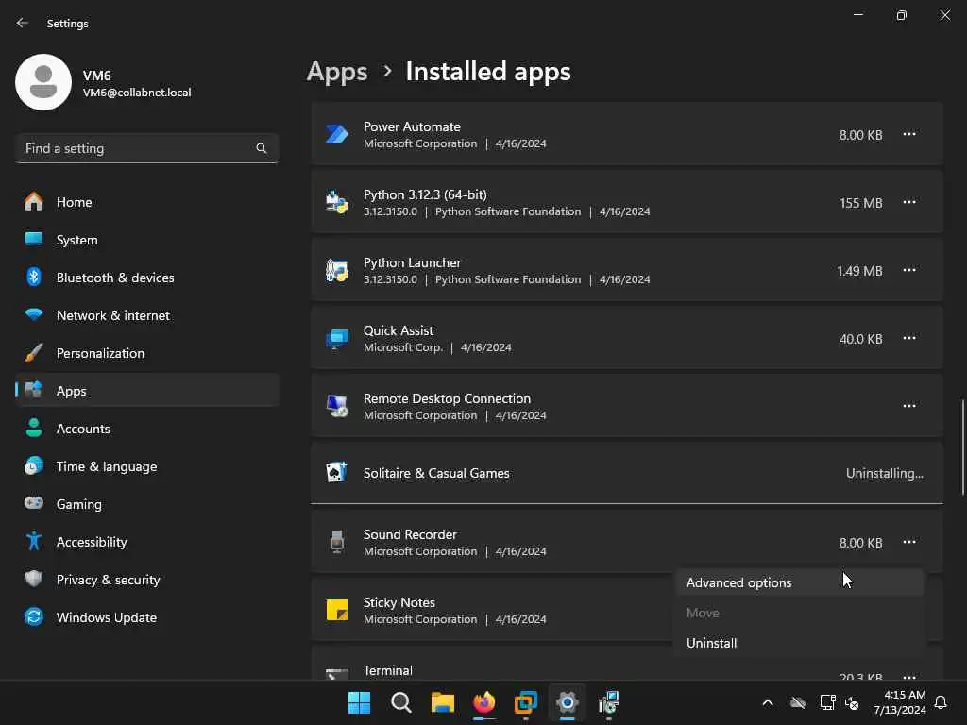
Task: Open Privacy & security settings
Action: pos(146,580)
